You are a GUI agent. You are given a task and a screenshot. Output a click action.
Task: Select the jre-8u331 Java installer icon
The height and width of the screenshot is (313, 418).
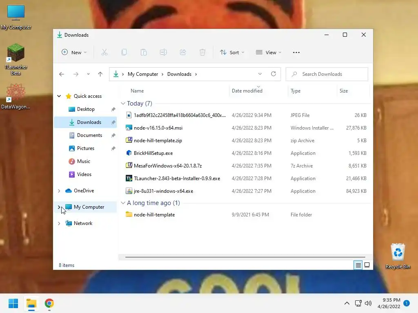point(129,191)
